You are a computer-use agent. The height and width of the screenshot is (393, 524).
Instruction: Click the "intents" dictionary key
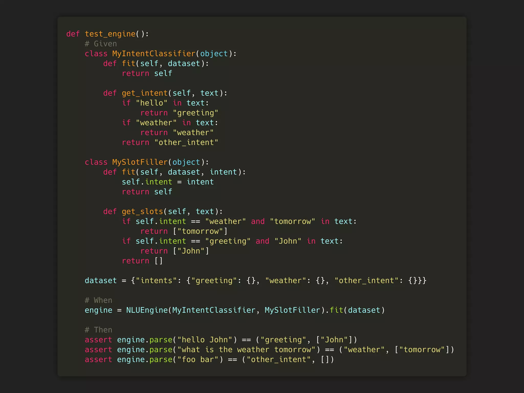click(x=156, y=281)
